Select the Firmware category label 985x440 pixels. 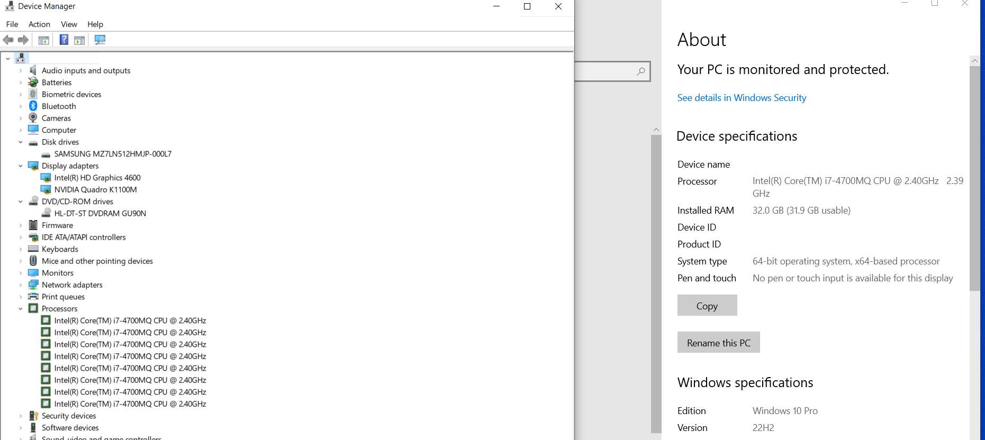click(57, 225)
